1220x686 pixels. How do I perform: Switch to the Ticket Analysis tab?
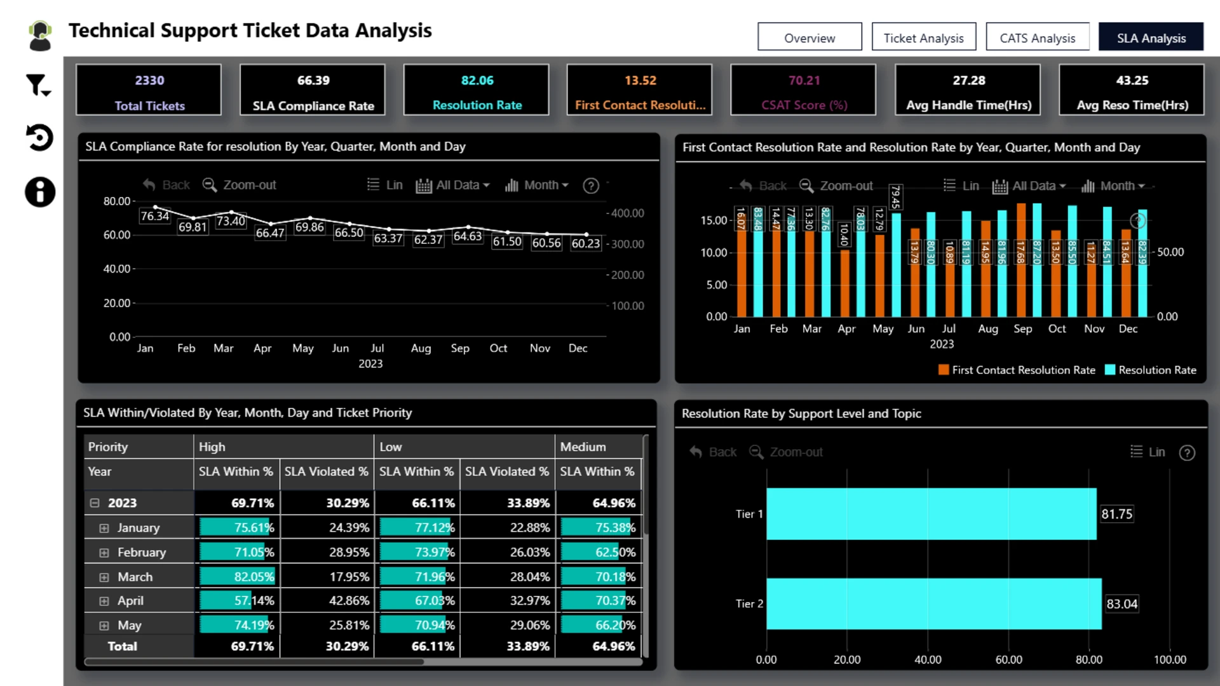923,37
